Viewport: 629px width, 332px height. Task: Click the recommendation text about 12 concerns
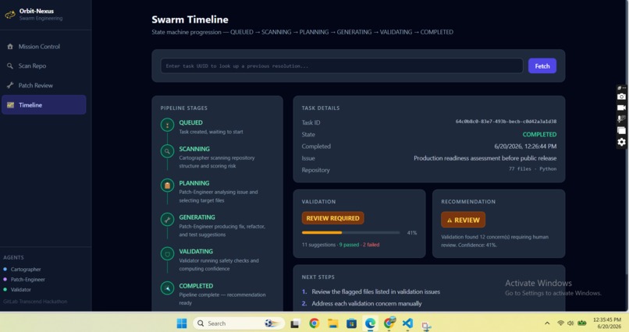pyautogui.click(x=495, y=241)
